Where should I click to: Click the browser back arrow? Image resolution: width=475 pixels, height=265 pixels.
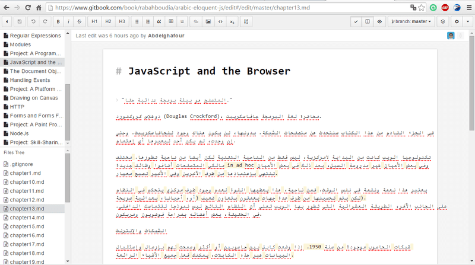coord(6,8)
